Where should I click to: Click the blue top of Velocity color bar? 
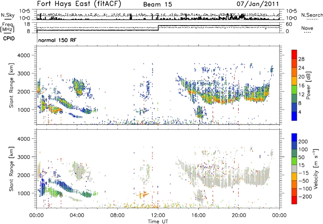pyautogui.click(x=294, y=137)
